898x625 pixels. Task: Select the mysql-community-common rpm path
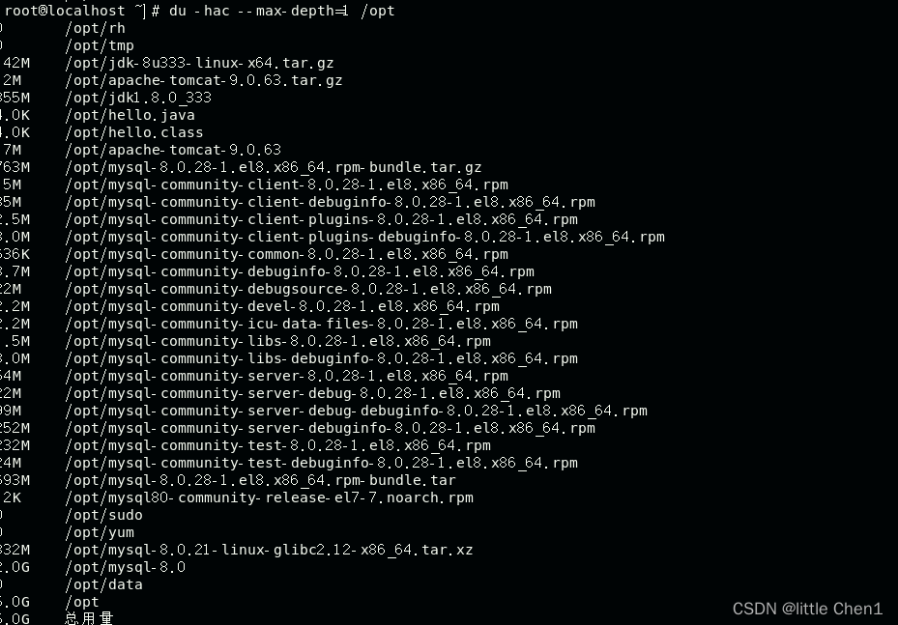286,254
